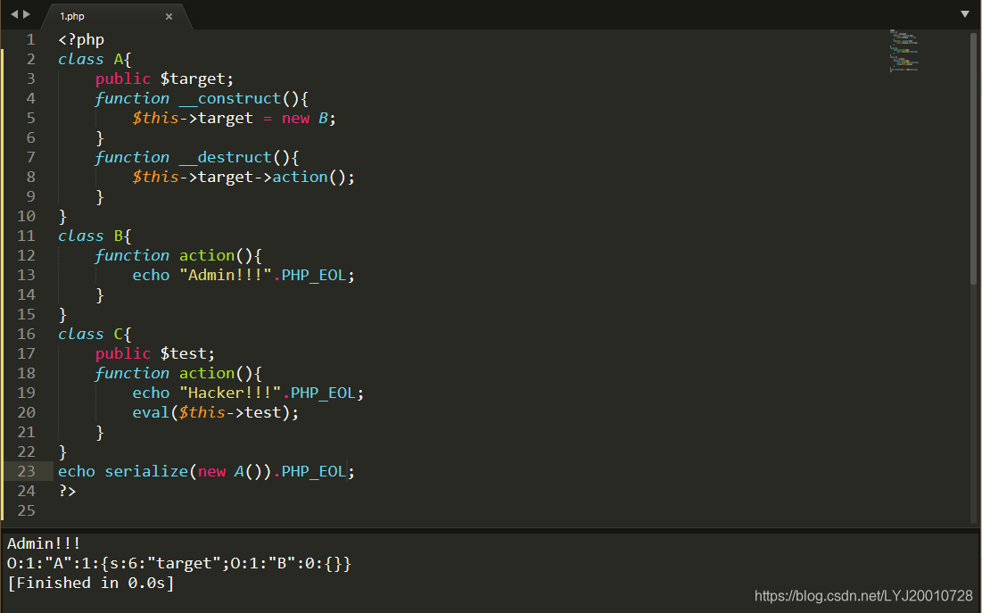Click '$this->target = new B;' line

pyautogui.click(x=235, y=119)
